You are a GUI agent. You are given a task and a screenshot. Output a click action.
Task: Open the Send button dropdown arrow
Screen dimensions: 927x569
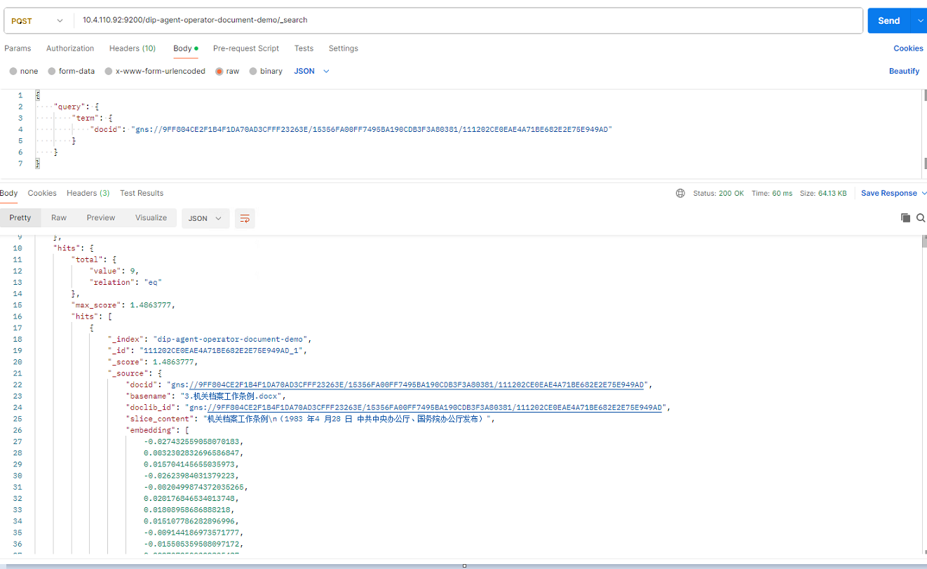click(x=919, y=20)
